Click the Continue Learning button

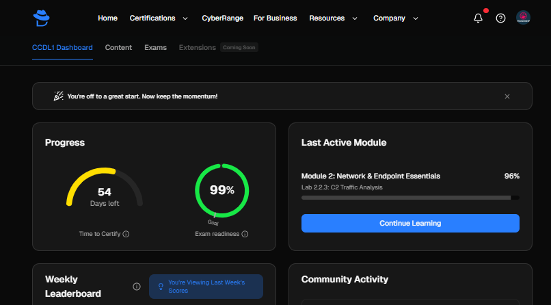[x=410, y=223]
